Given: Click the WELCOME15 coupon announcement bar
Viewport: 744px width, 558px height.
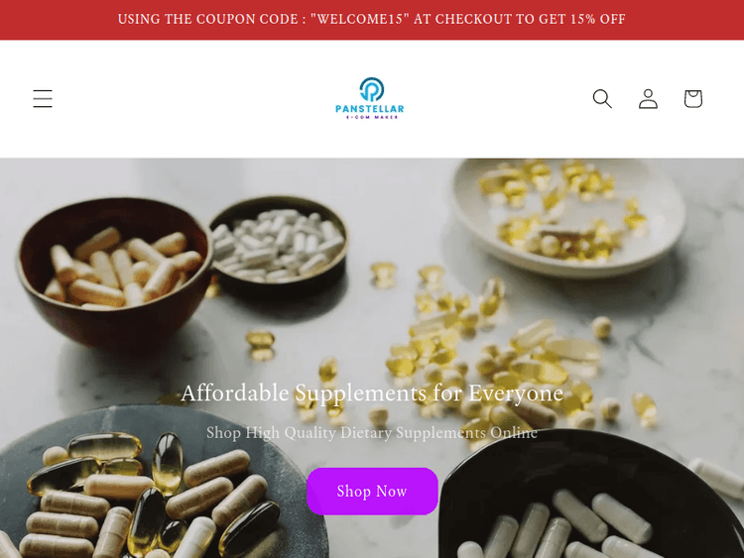Looking at the screenshot, I should tap(372, 20).
